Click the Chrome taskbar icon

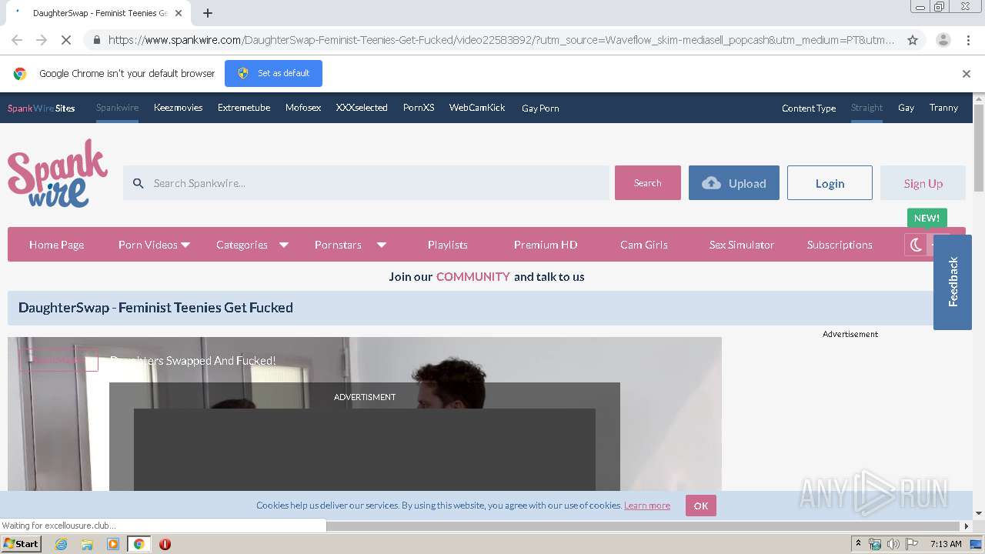tap(139, 544)
